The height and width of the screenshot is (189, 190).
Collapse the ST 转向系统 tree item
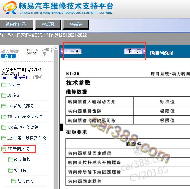18,149
